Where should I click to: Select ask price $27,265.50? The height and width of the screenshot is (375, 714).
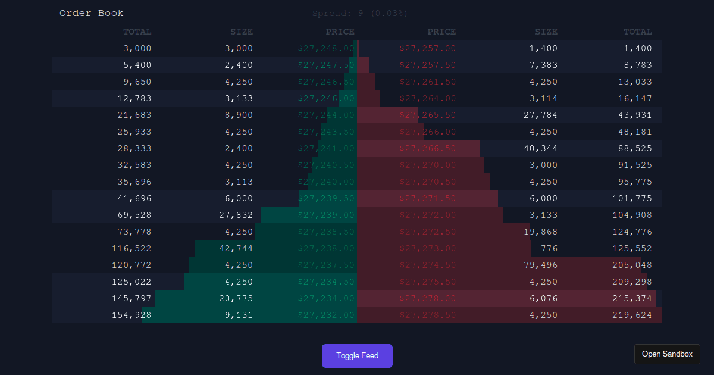(428, 115)
